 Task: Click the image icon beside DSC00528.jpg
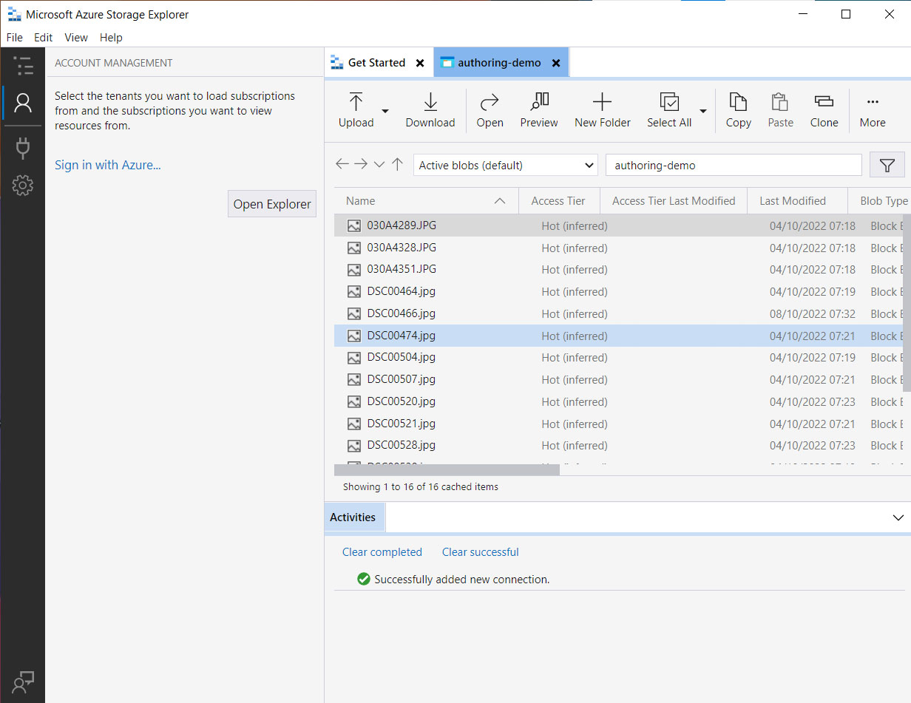click(354, 446)
